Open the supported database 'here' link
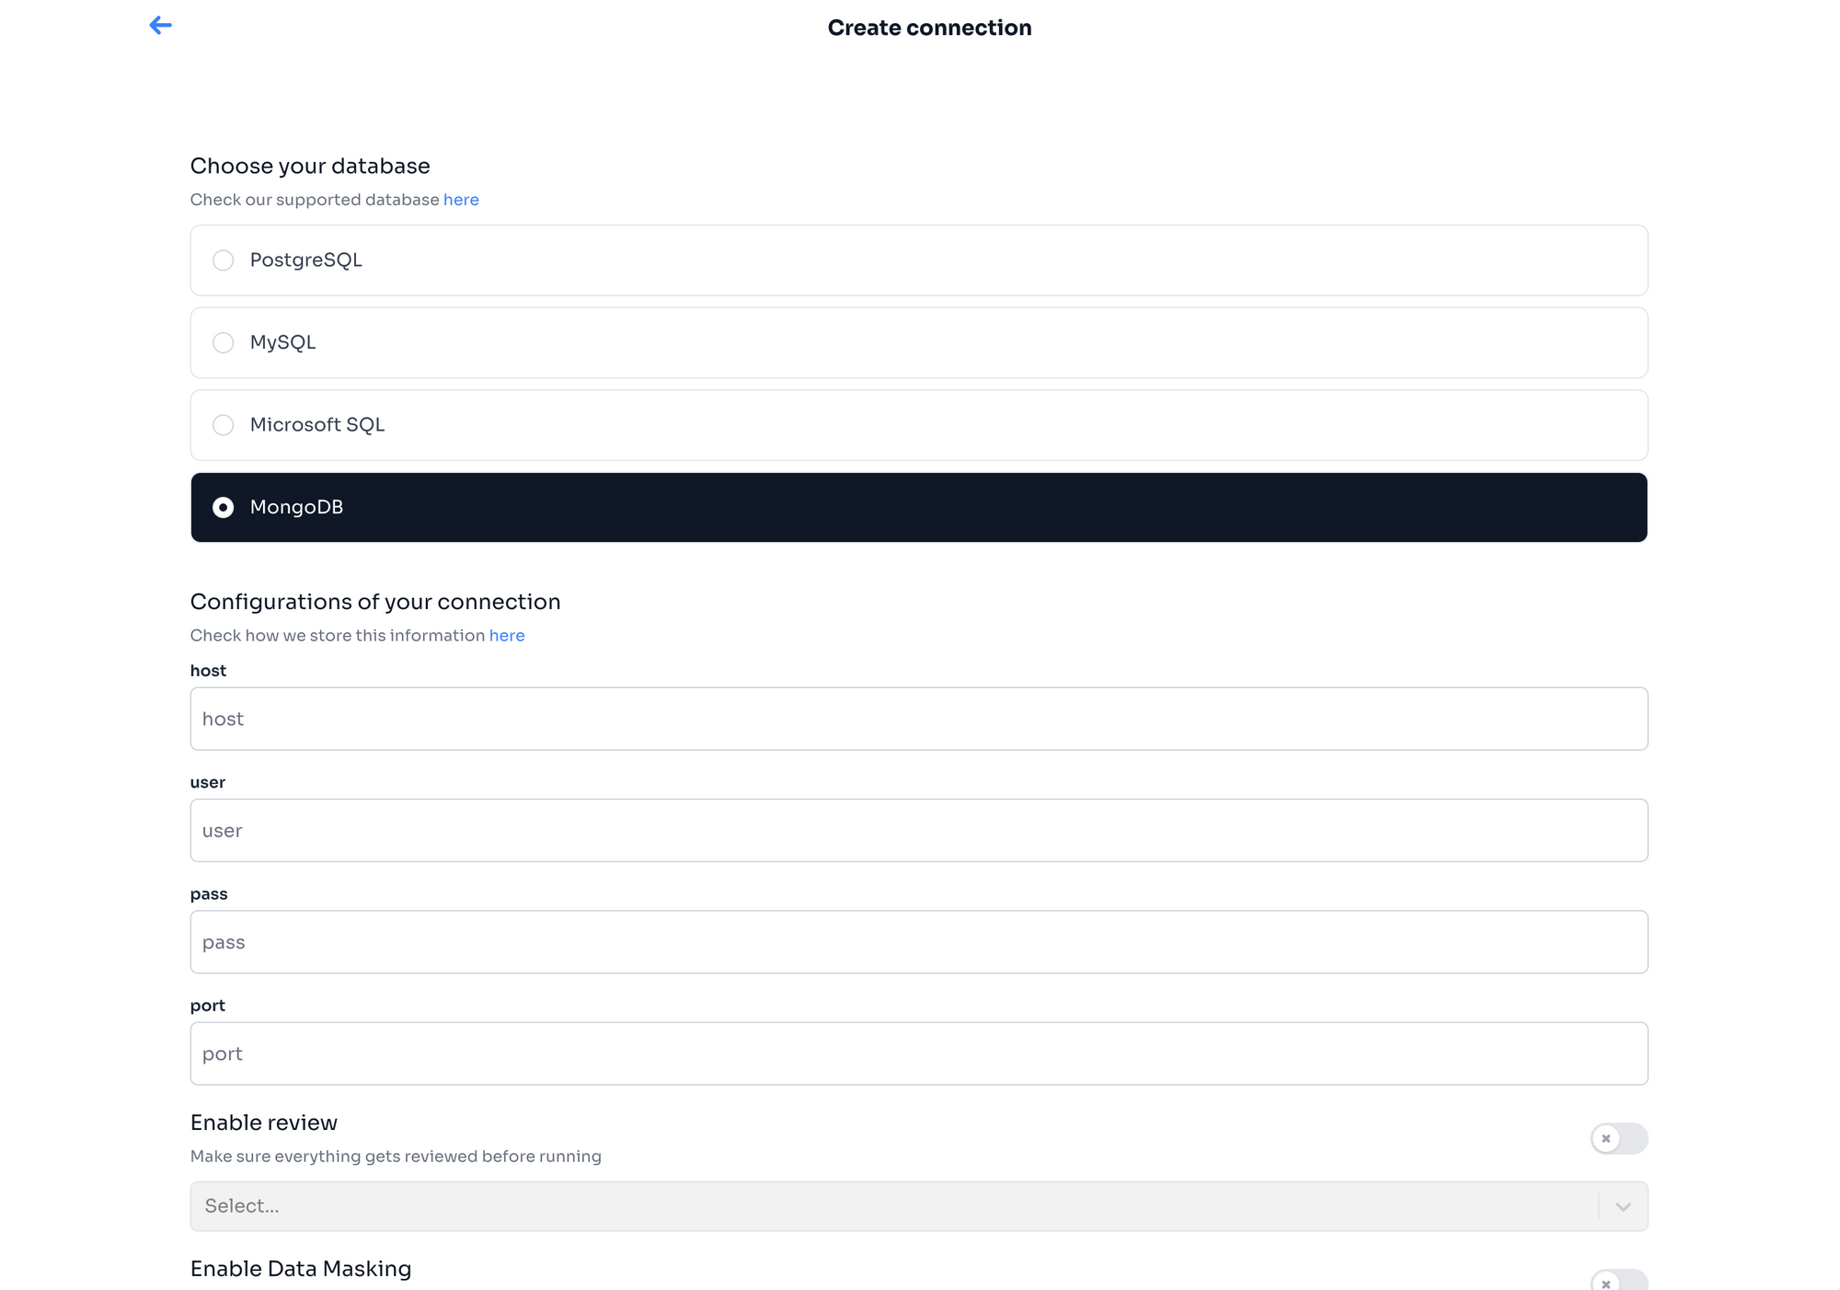The image size is (1840, 1290). click(461, 200)
